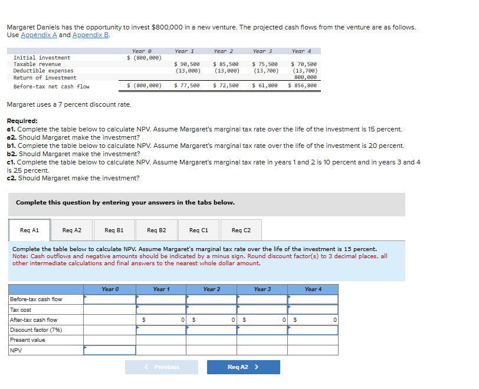Click the Year 3 answer table header
The height and width of the screenshot is (389, 479).
click(262, 289)
